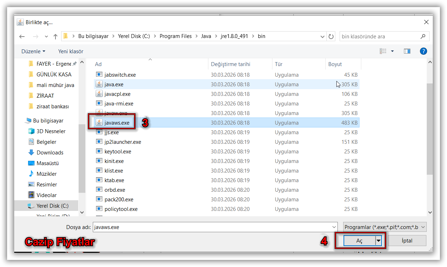The image size is (447, 267).
Task: Select the orbd.exe file icon
Action: [x=99, y=190]
